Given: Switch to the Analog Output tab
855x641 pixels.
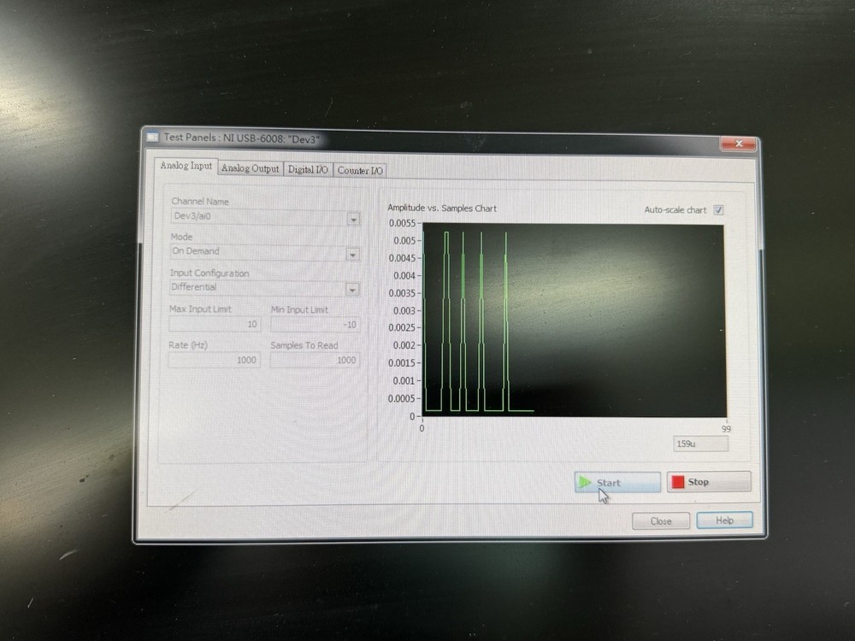Looking at the screenshot, I should (x=250, y=168).
